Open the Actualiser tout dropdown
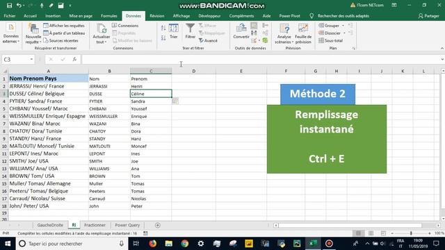Screen dimensions: 445x250 (x=102, y=34)
